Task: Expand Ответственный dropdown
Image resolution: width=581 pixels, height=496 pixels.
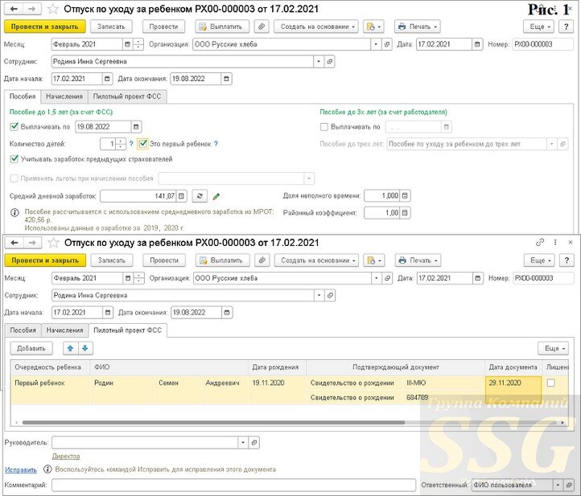Action: 558,485
